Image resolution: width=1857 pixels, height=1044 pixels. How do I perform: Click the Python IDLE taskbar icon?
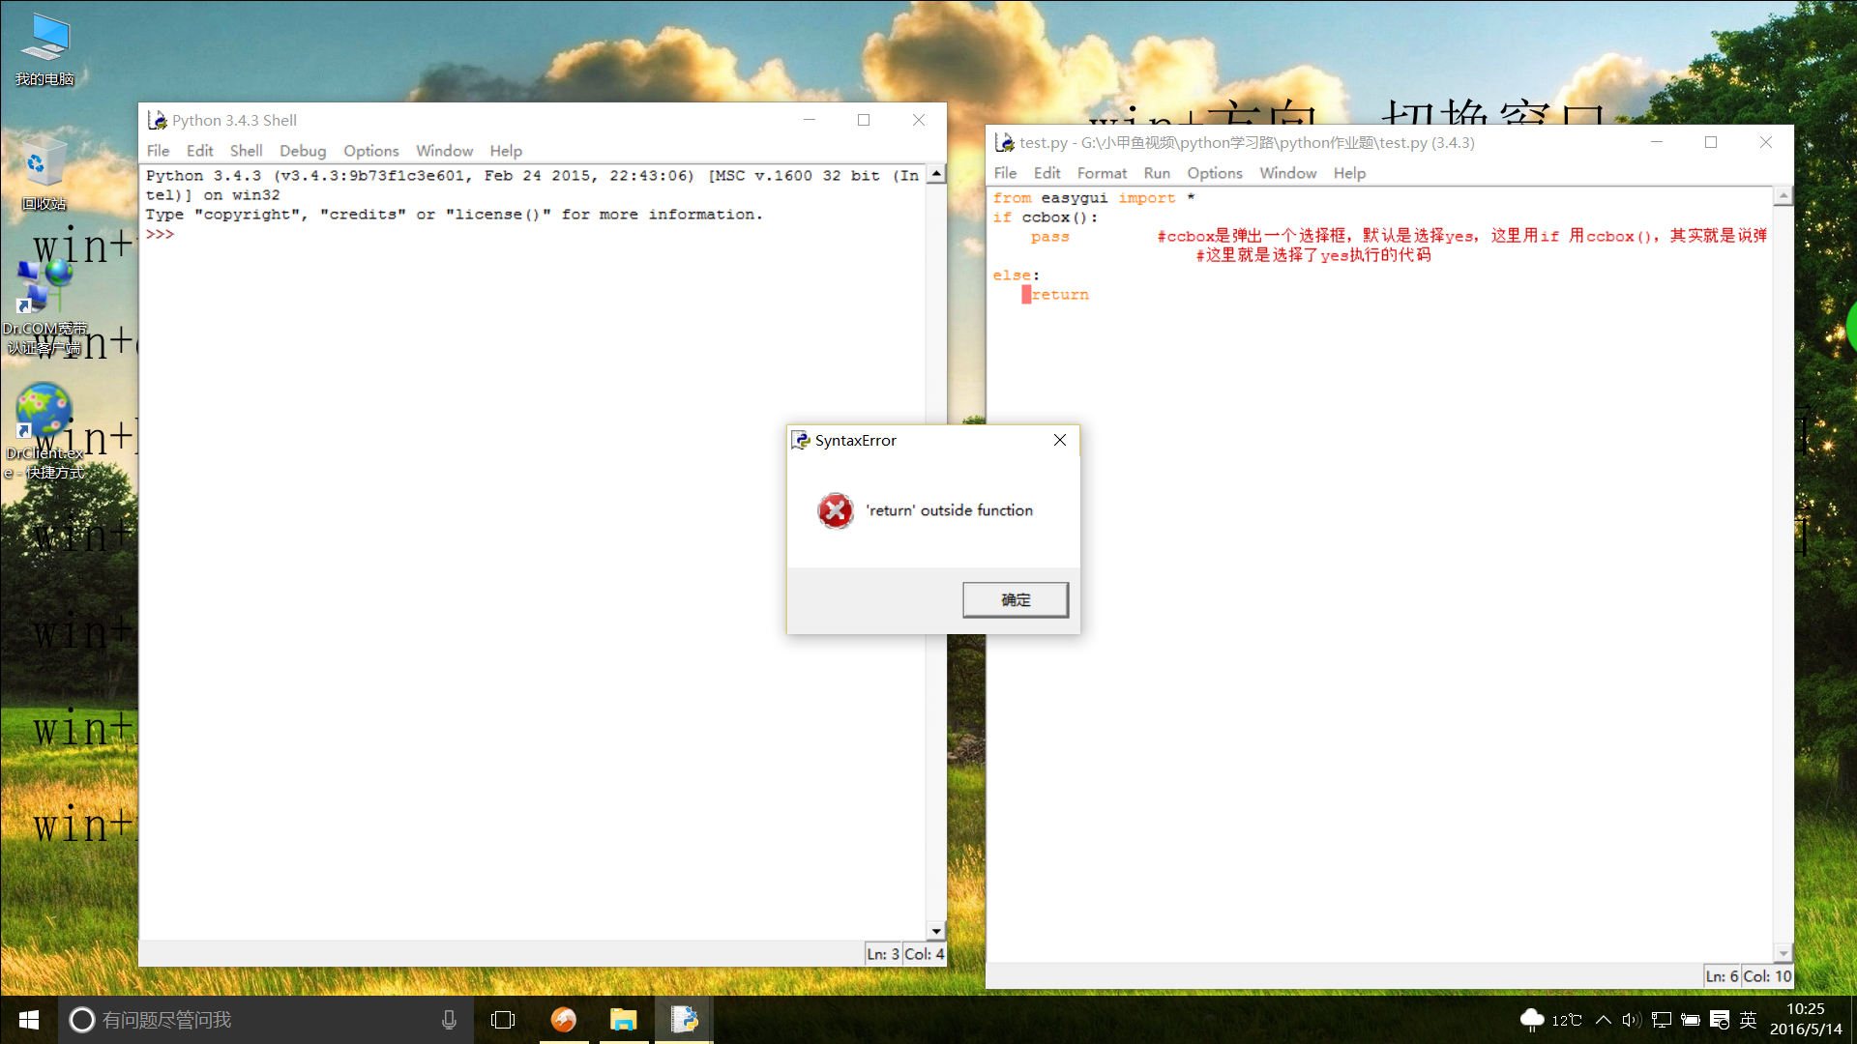point(684,1020)
